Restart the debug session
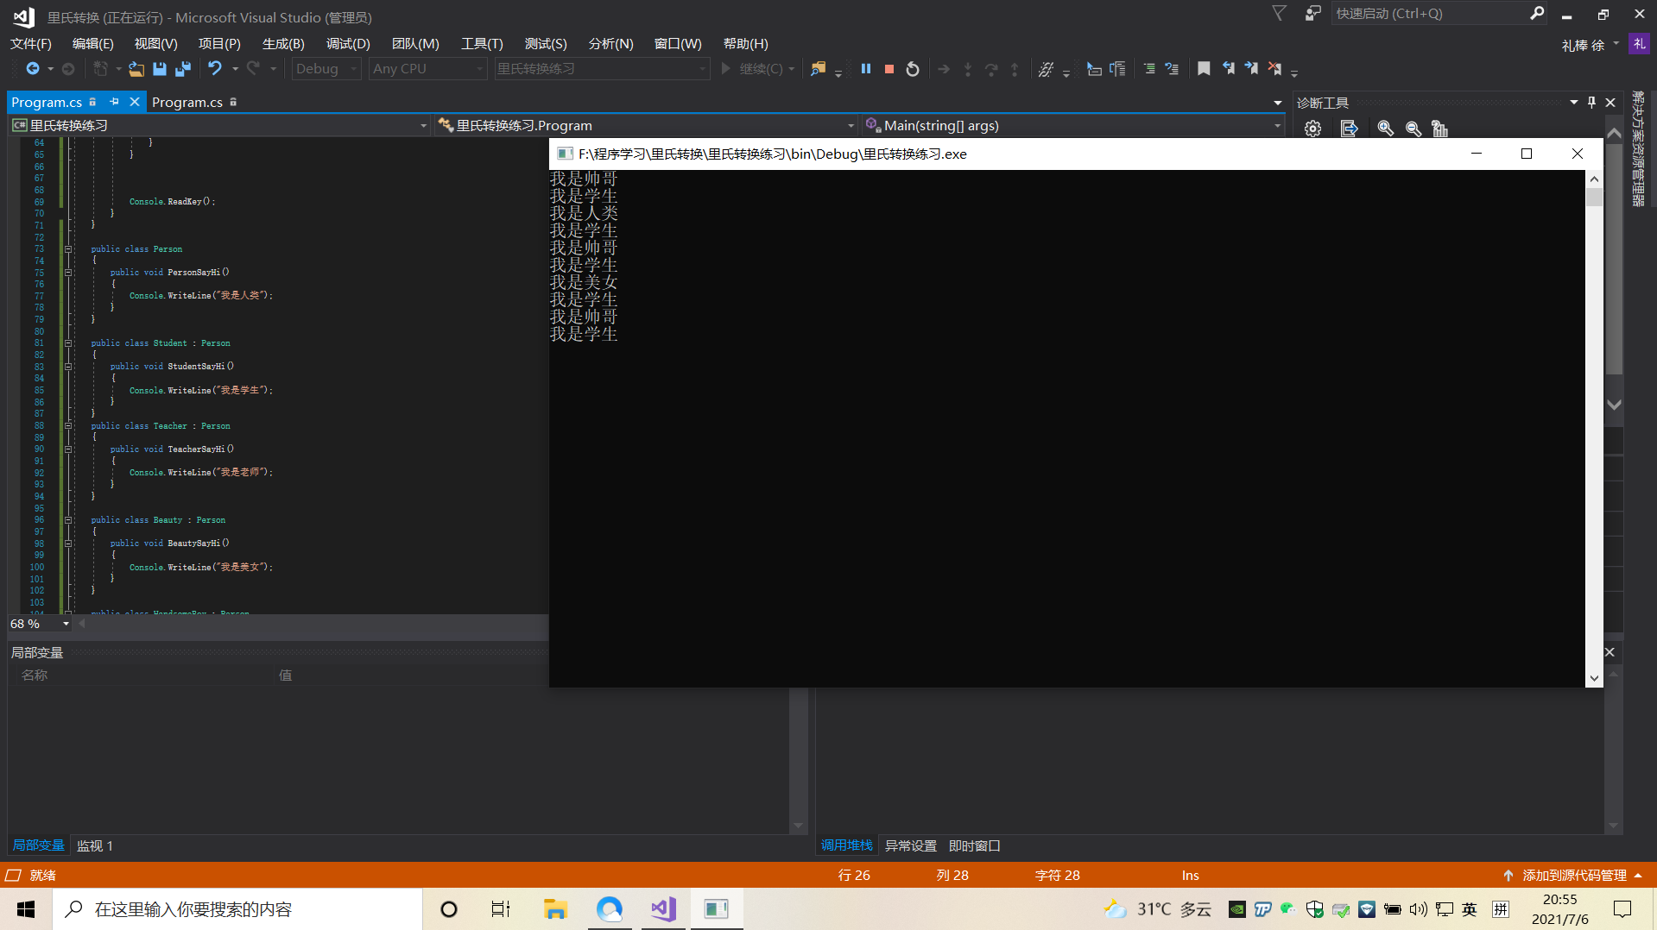The height and width of the screenshot is (930, 1657). point(913,69)
